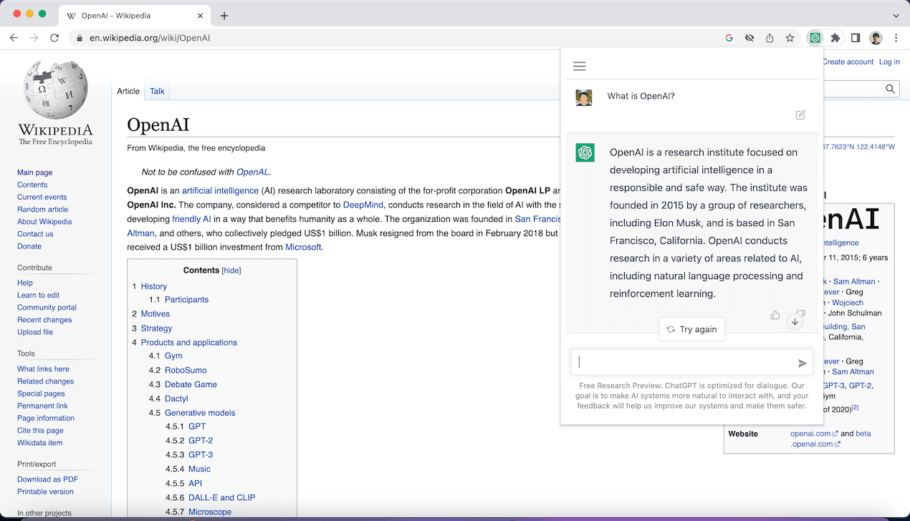Bookmark this page with the star icon
910x521 pixels.
coord(790,38)
